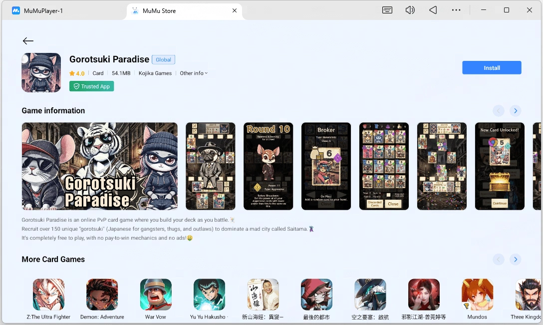Show next card games with right chevron

tap(515, 259)
